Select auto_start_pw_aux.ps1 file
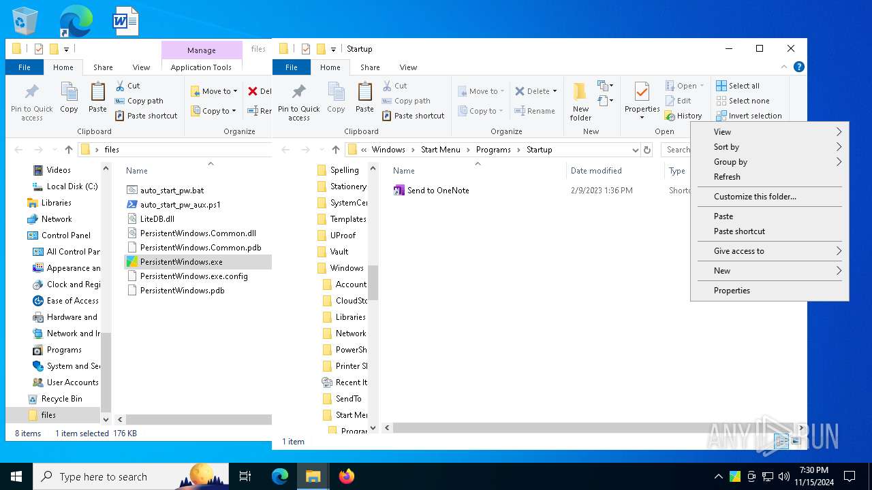 coord(180,205)
